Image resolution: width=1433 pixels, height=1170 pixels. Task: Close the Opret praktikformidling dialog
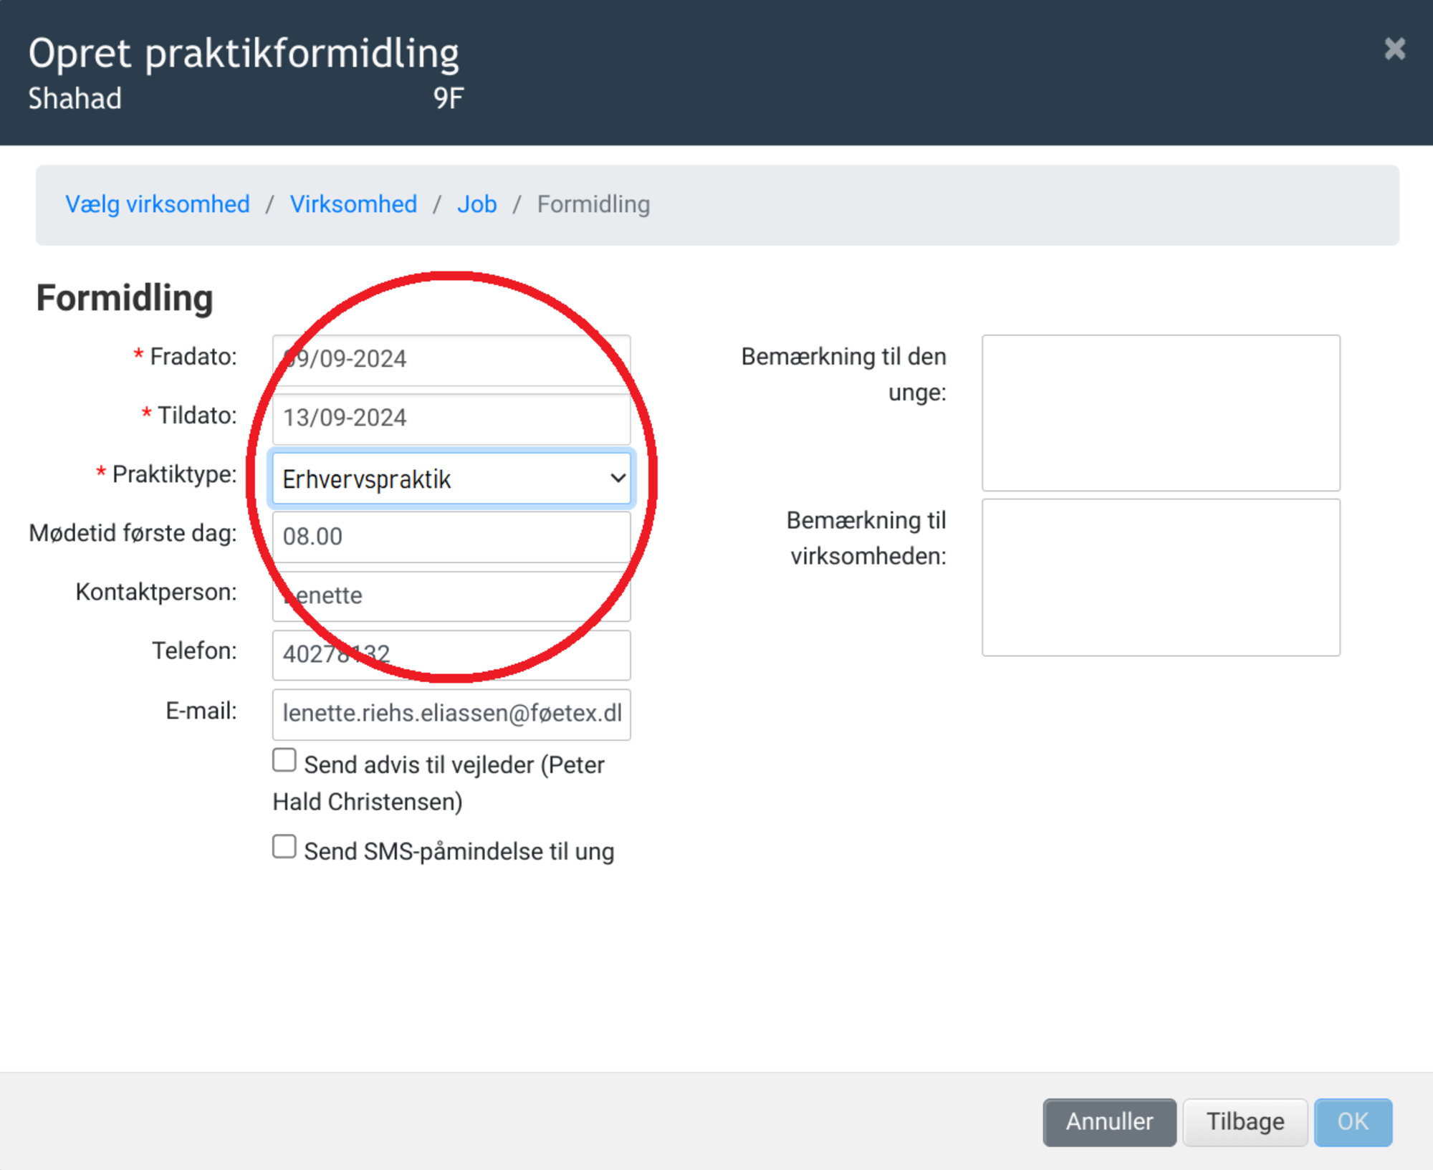[x=1394, y=49]
